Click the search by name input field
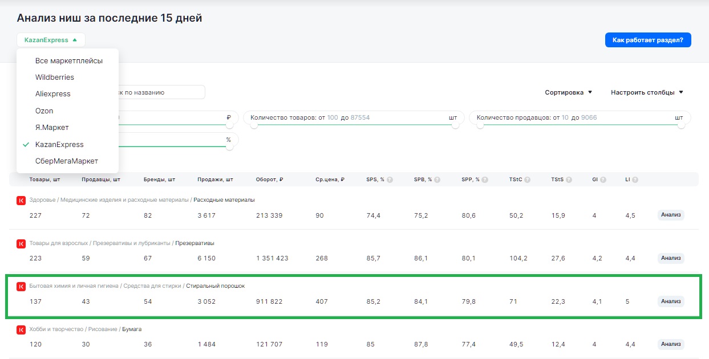 [x=160, y=92]
